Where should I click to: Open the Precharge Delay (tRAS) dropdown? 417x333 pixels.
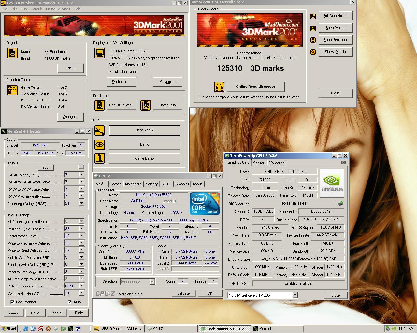pyautogui.click(x=81, y=203)
